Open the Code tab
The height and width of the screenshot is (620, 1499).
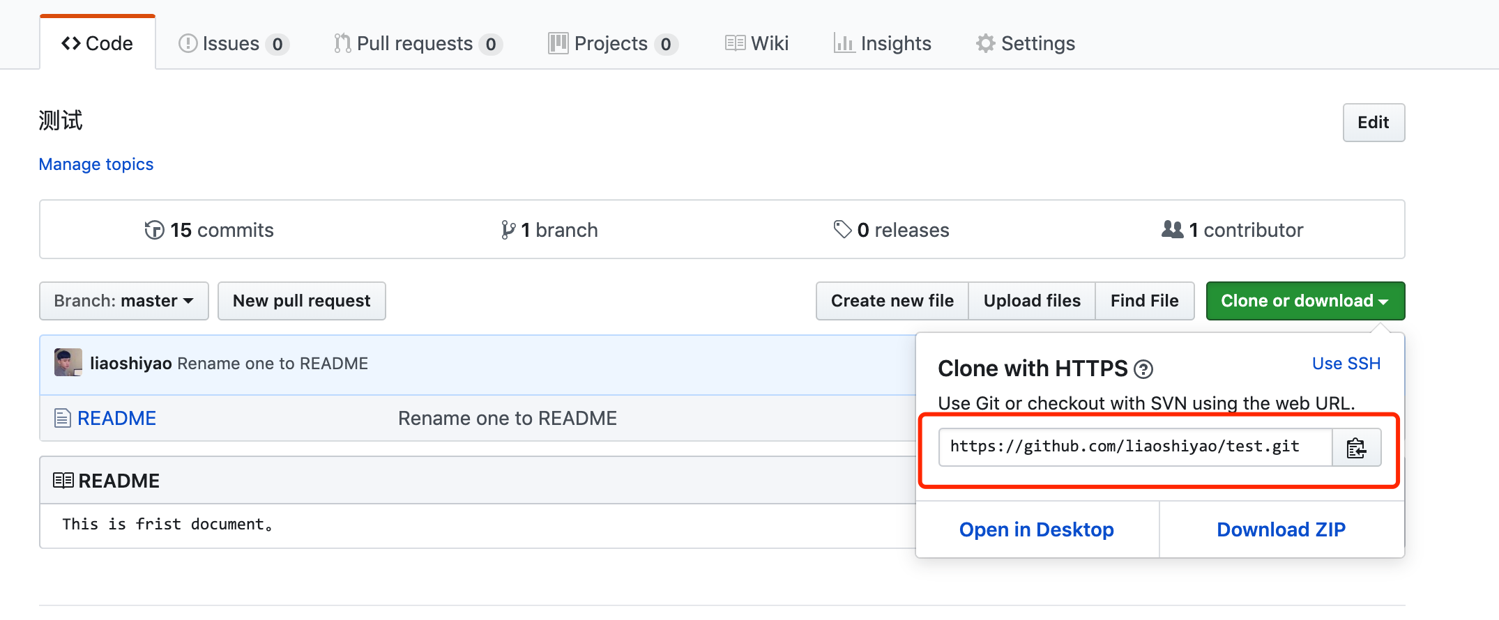[98, 43]
